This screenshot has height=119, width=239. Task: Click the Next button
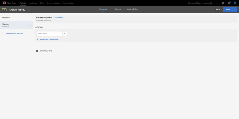pyautogui.click(x=228, y=10)
